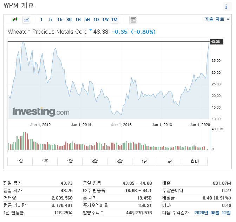
Task: Click the 43.38 price marker on chart
Action: [216, 42]
